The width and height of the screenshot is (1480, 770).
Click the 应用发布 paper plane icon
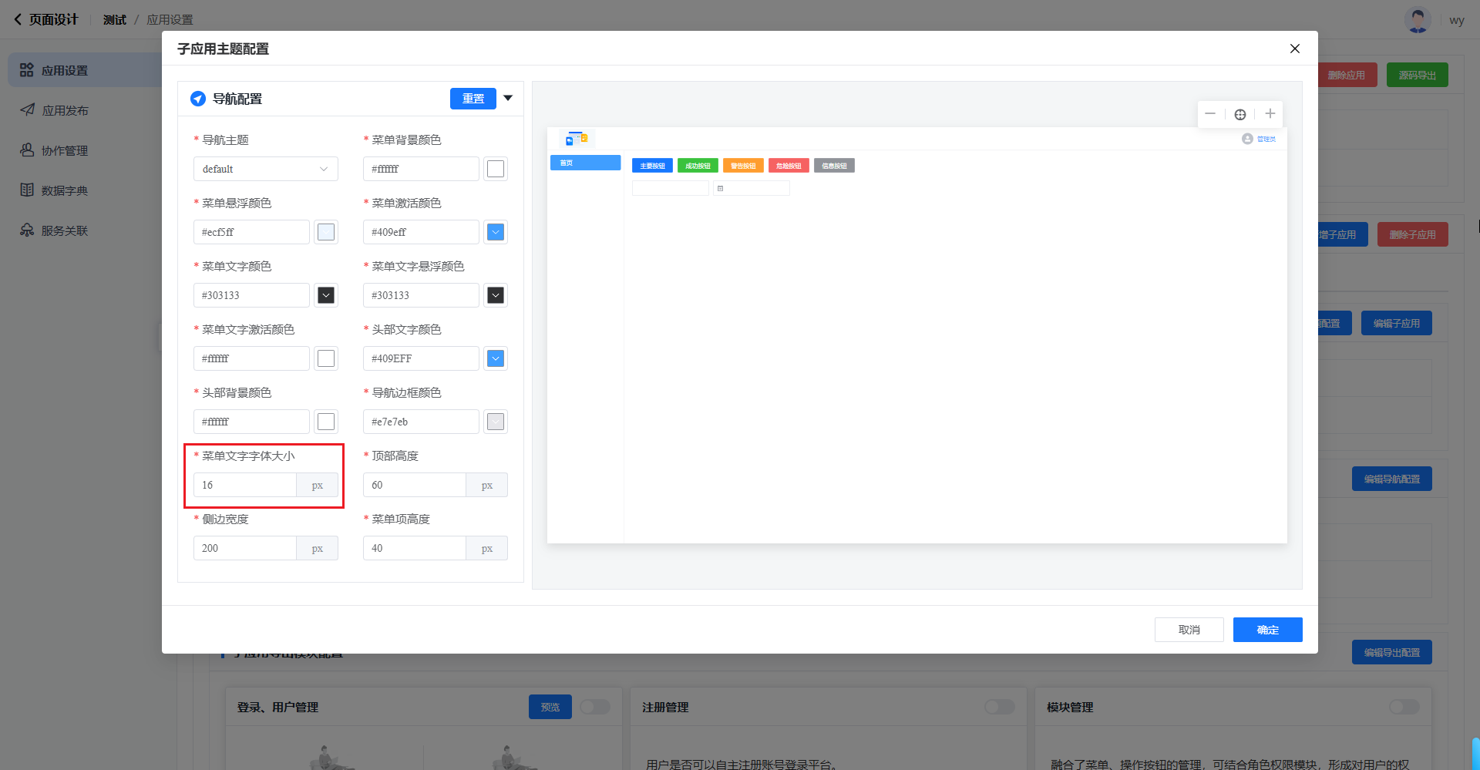pyautogui.click(x=27, y=110)
